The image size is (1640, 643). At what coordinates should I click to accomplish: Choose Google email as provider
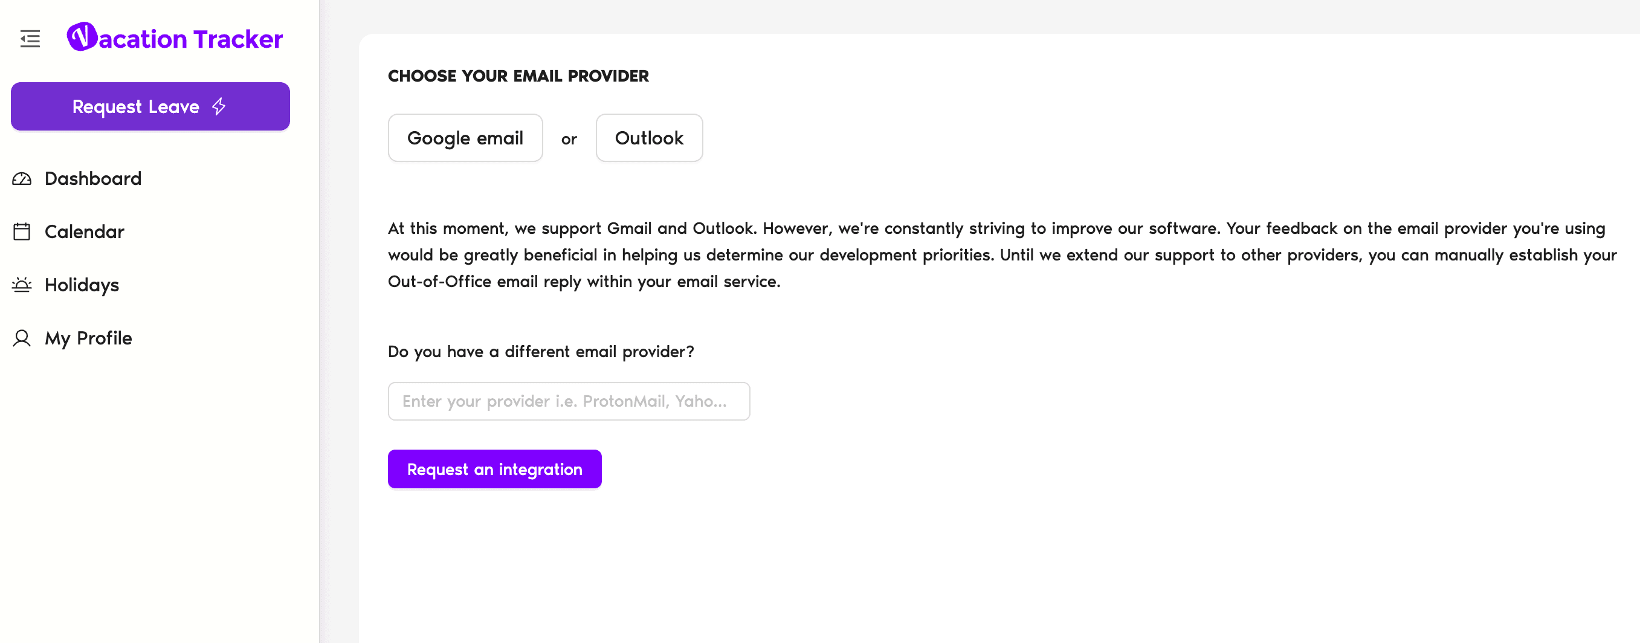pos(465,138)
